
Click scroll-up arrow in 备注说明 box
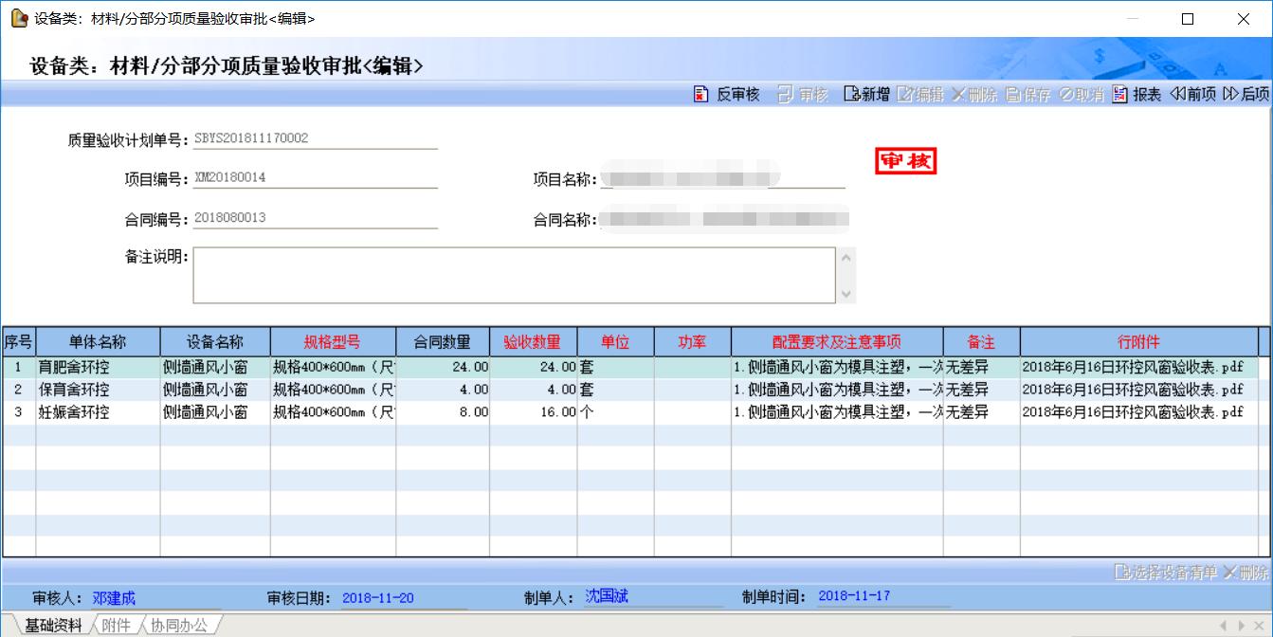pyautogui.click(x=846, y=257)
